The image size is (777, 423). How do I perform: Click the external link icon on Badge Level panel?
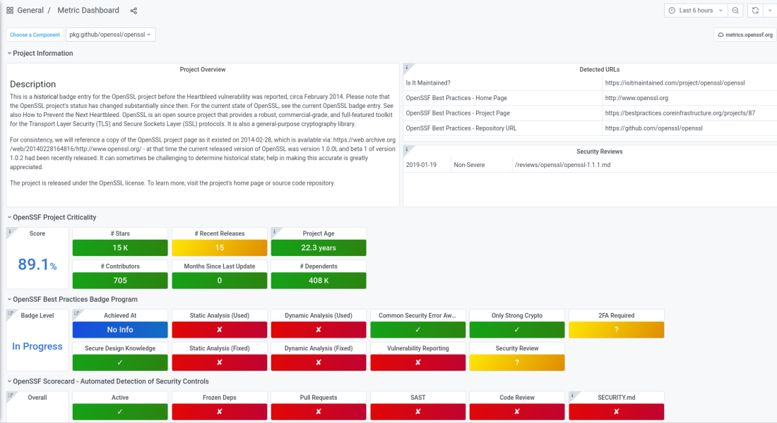10,312
